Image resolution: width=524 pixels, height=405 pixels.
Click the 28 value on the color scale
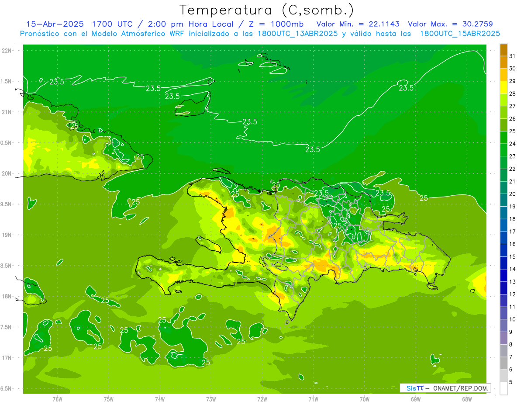[x=513, y=93]
